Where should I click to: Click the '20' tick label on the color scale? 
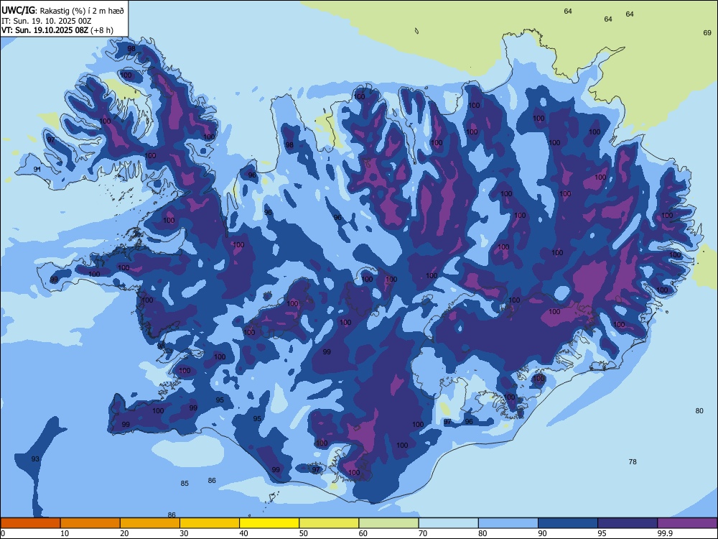(x=124, y=533)
